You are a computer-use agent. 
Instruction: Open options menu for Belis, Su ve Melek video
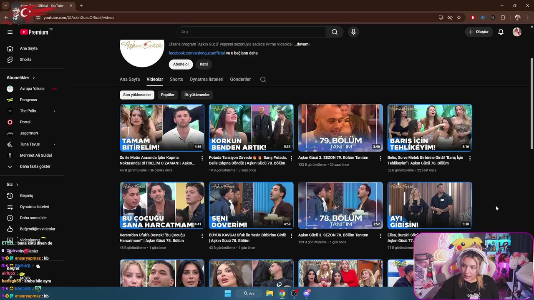(470, 158)
